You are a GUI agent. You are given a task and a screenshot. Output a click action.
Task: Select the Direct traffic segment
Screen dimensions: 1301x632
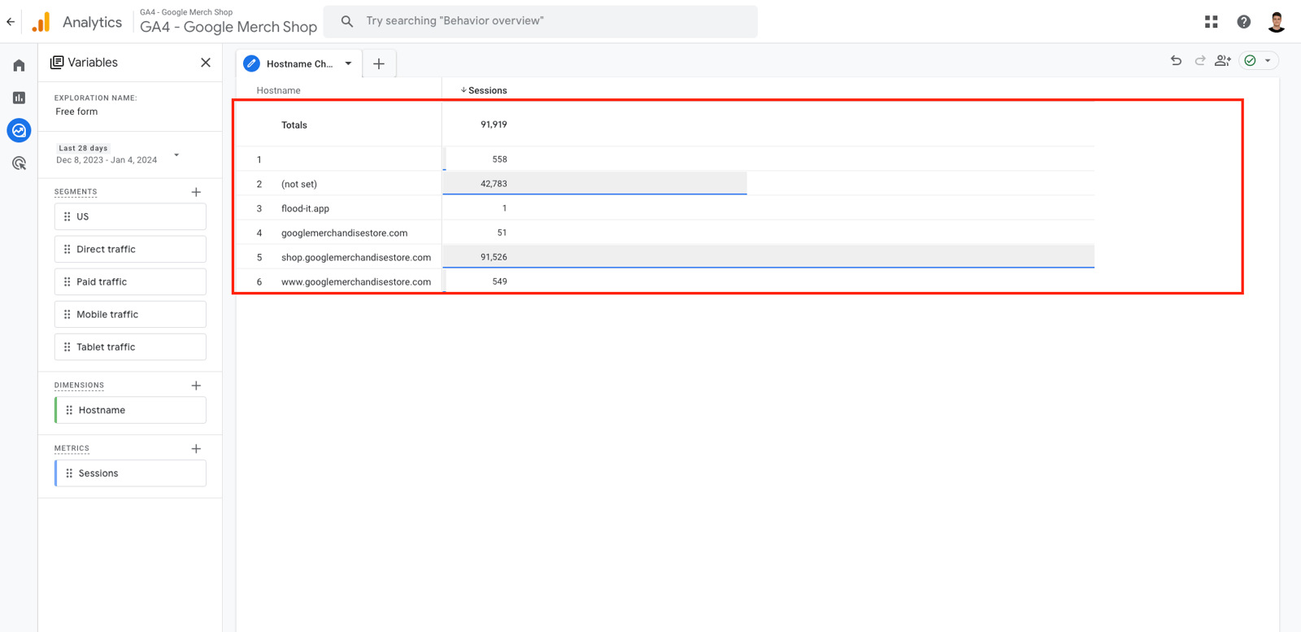coord(130,249)
